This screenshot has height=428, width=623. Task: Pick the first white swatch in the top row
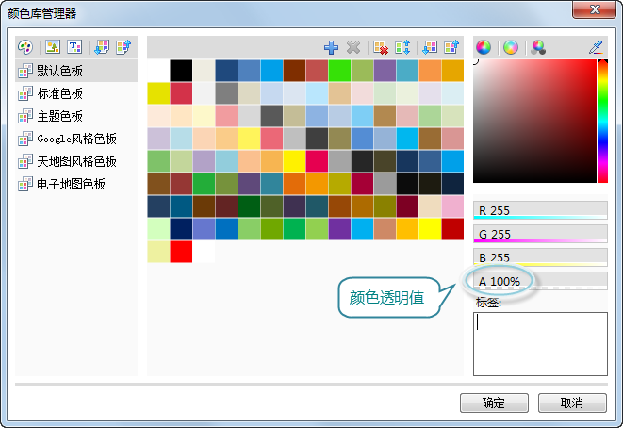(158, 71)
